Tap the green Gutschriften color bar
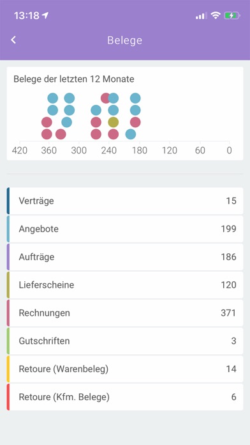This screenshot has height=445, width=250. (8, 341)
